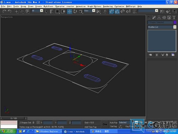Open the Rendering menu
The image size is (178, 134).
click(108, 6)
